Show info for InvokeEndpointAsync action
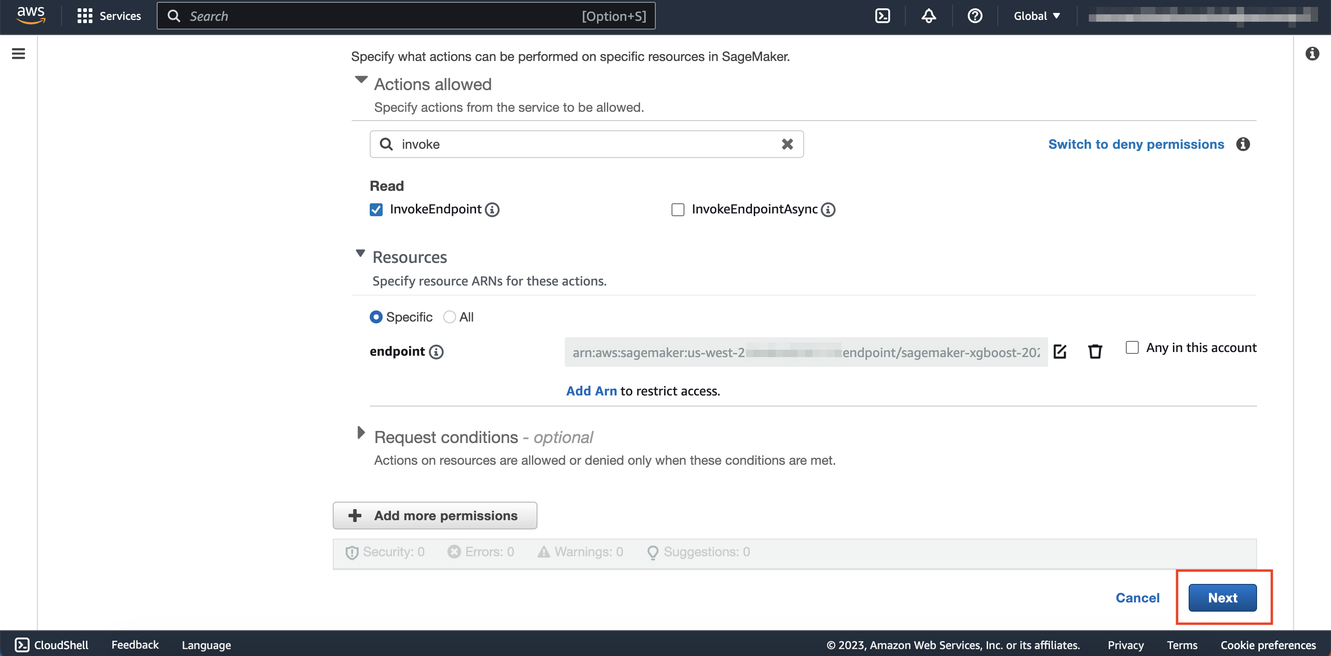 click(828, 210)
